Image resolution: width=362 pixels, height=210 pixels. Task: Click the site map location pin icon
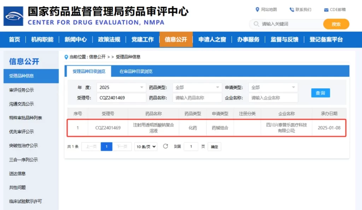coord(257,10)
